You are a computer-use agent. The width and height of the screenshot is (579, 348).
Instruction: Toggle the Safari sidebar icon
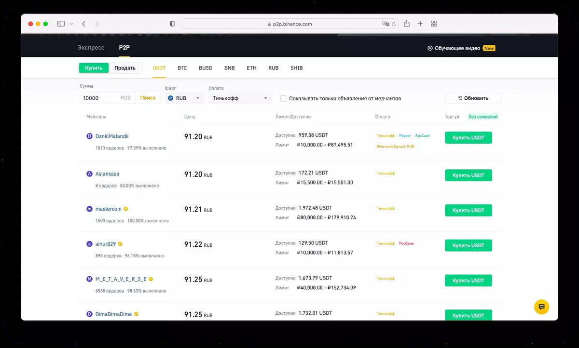pyautogui.click(x=61, y=24)
